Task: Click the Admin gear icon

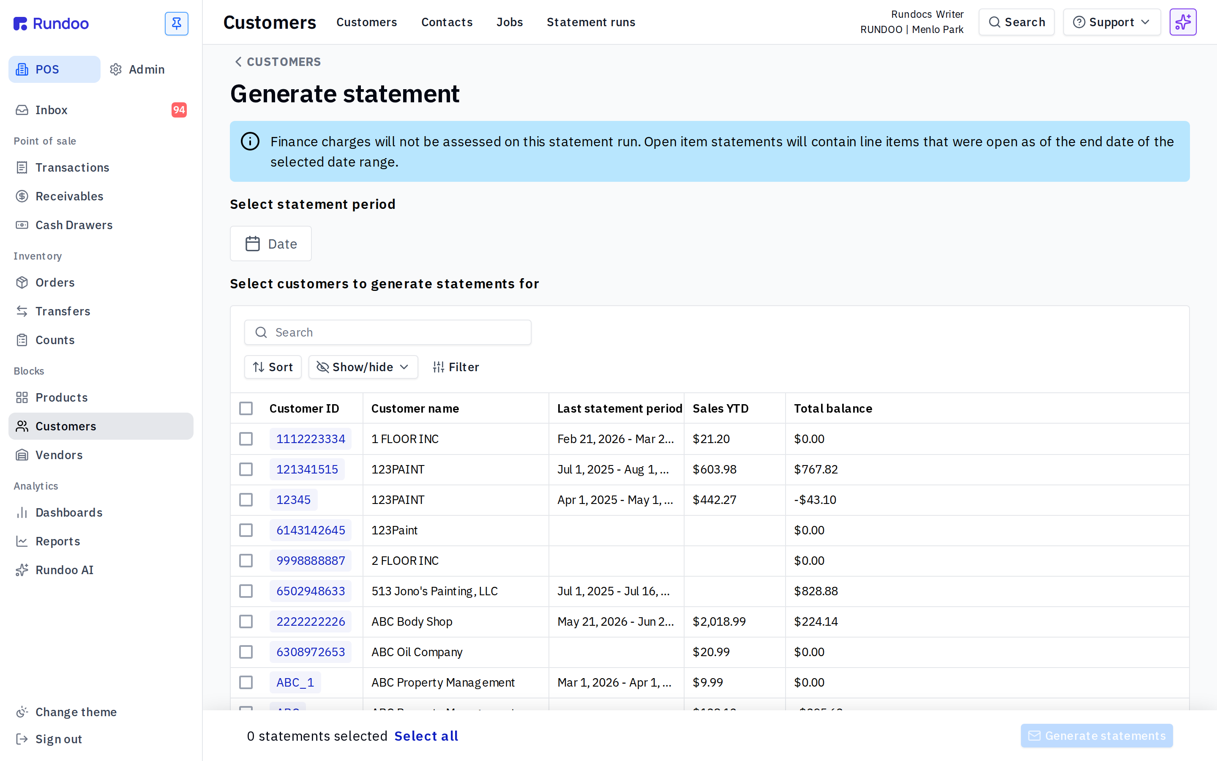Action: pyautogui.click(x=116, y=69)
